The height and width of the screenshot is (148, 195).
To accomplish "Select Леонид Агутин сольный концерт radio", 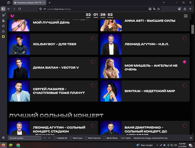I will (x=93, y=126).
